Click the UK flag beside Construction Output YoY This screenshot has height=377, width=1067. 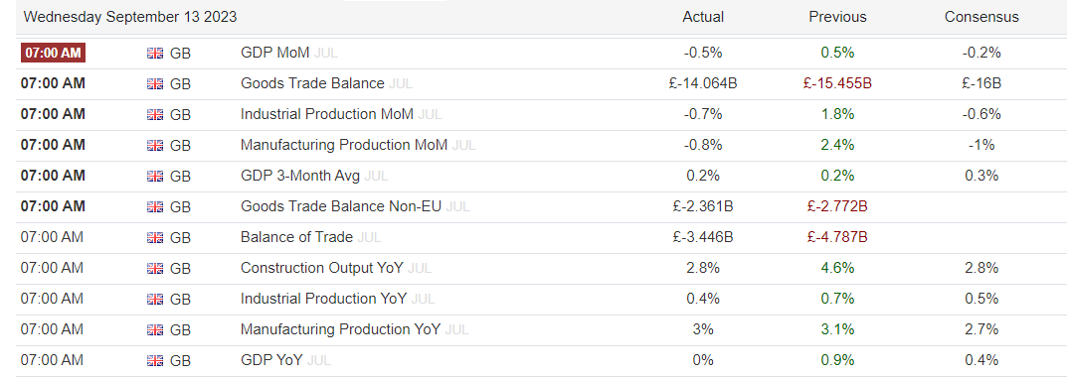pyautogui.click(x=155, y=268)
